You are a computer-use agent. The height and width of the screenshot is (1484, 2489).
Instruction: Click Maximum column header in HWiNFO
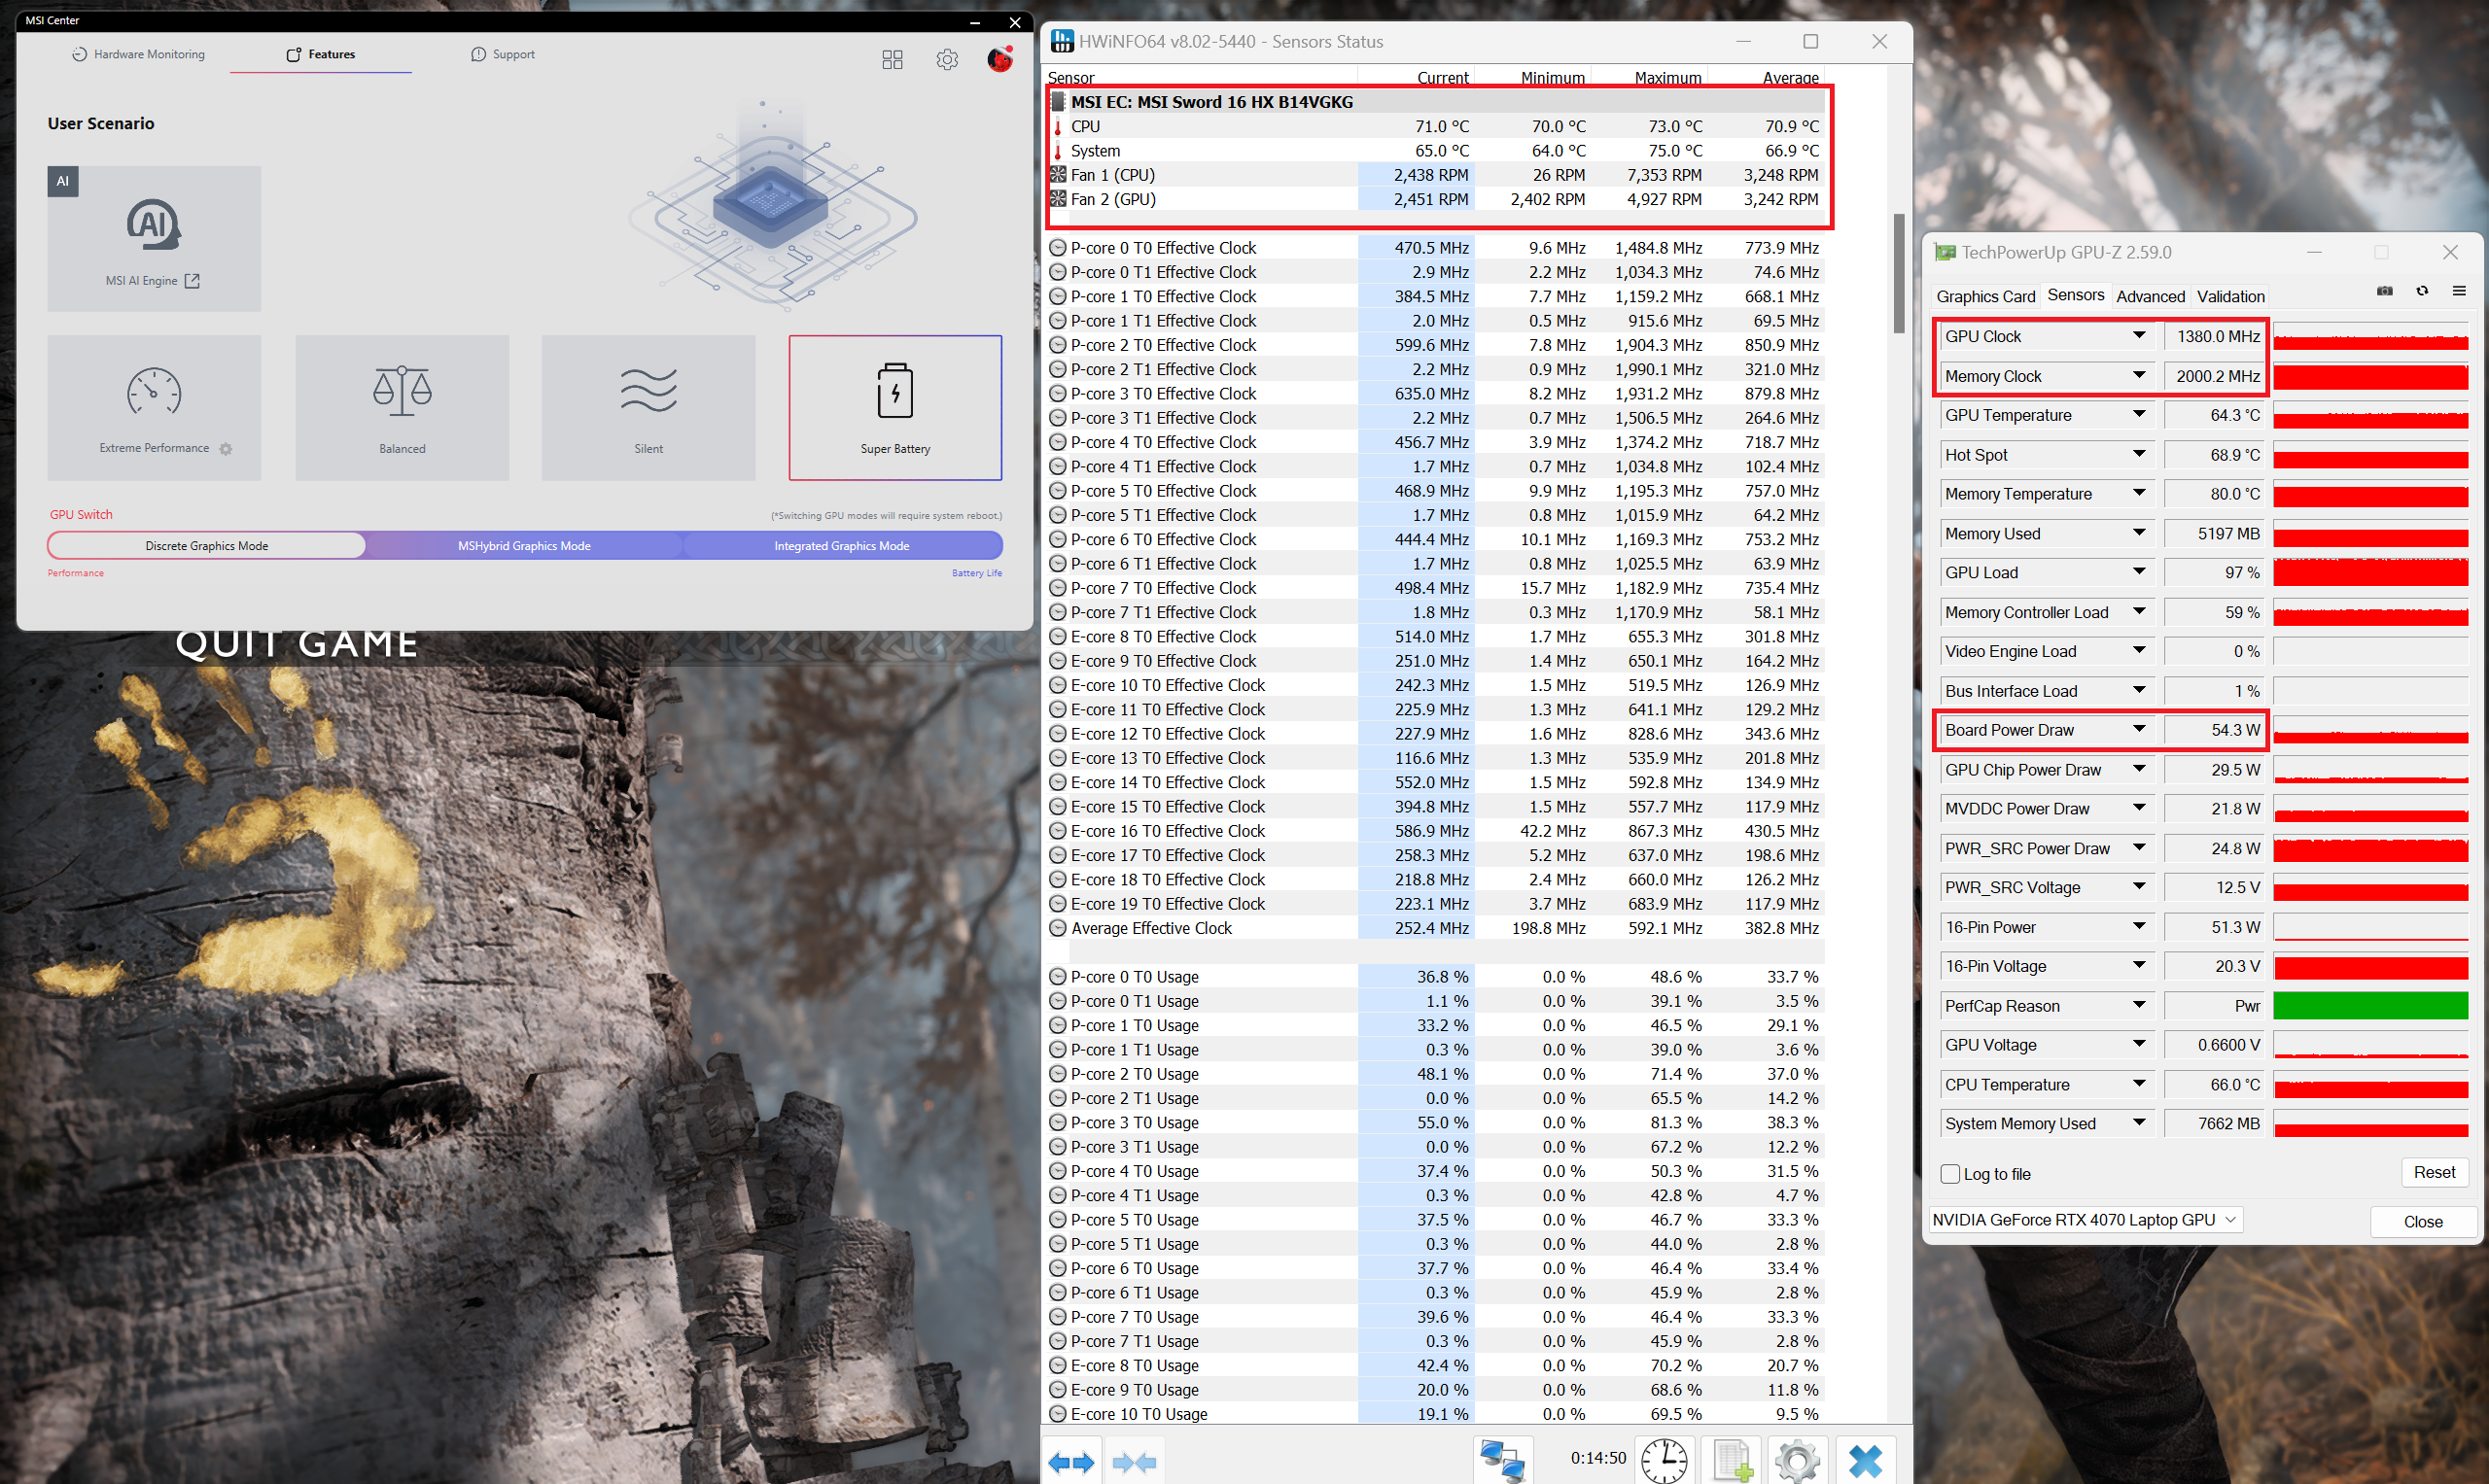tap(1667, 78)
